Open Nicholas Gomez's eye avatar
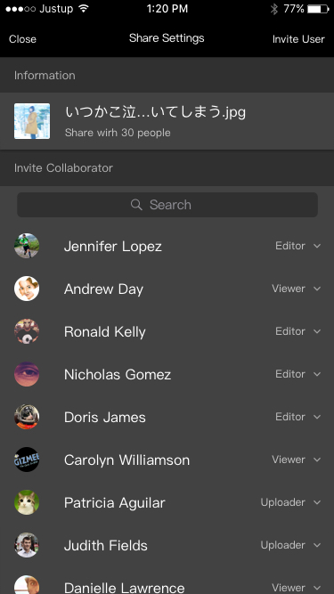The image size is (334, 594). (x=27, y=374)
